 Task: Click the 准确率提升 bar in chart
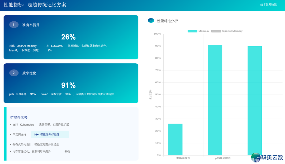pos(175,139)
